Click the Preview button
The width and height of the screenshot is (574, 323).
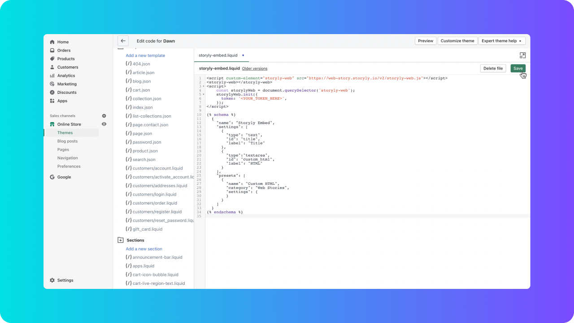pyautogui.click(x=426, y=41)
